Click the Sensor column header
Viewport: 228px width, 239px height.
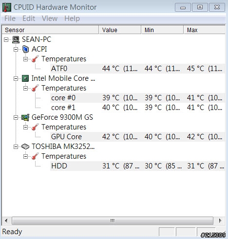pyautogui.click(x=50, y=30)
